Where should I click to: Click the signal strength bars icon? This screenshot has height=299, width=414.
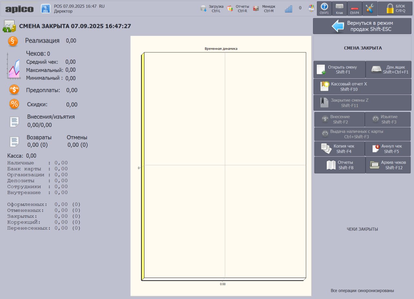pos(288,8)
